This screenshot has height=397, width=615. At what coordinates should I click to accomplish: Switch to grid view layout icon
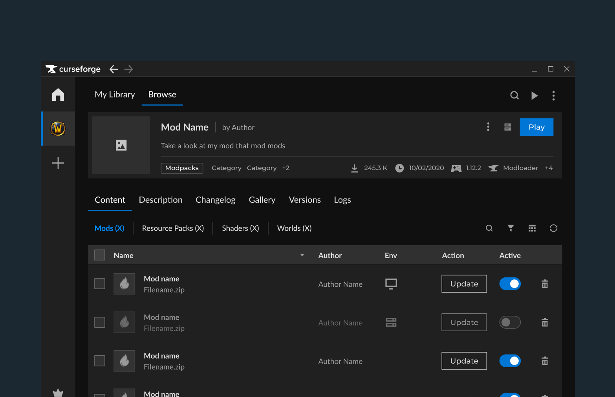[532, 228]
